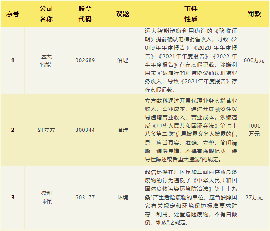Screen dimensions: 270x231
Task: Click the event description about 远大智能
Action: pos(191,60)
